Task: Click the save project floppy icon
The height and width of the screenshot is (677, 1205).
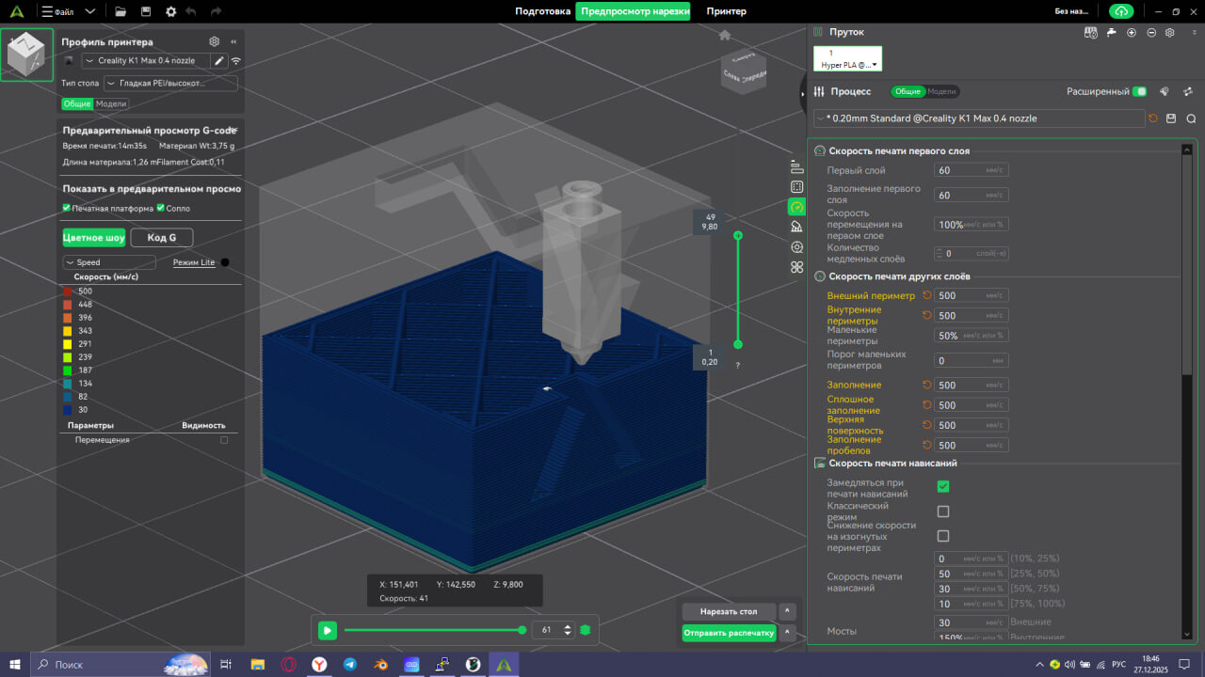Action: pyautogui.click(x=145, y=11)
